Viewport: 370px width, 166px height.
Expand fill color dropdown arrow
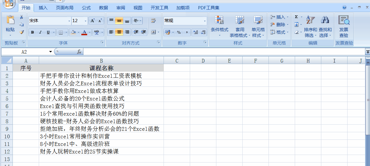coord(79,32)
